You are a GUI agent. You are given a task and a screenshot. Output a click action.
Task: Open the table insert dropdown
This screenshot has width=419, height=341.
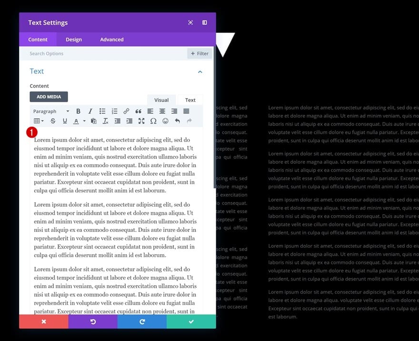point(39,121)
